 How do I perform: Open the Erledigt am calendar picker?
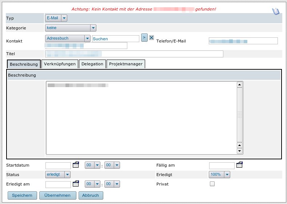[76, 184]
